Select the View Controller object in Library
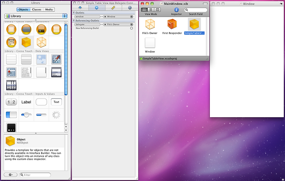The height and width of the screenshot is (181, 285). (x=11, y=29)
